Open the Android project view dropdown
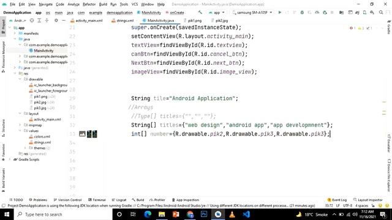The image size is (392, 220). pyautogui.click(x=18, y=20)
